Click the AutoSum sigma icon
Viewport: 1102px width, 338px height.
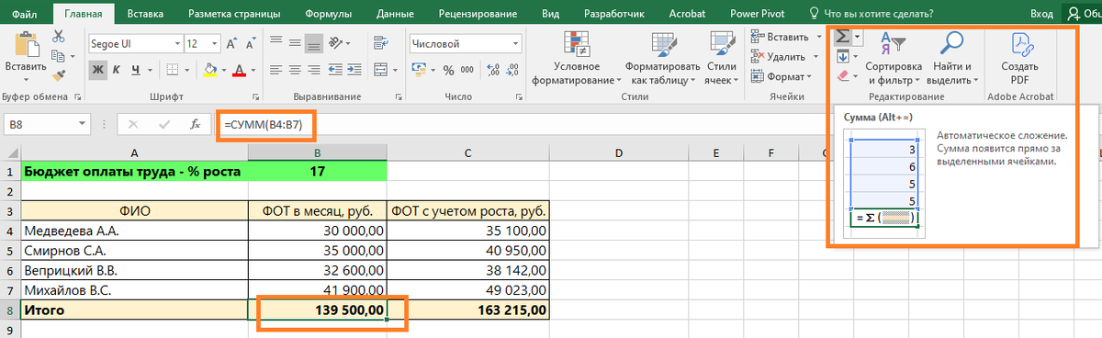click(x=842, y=37)
